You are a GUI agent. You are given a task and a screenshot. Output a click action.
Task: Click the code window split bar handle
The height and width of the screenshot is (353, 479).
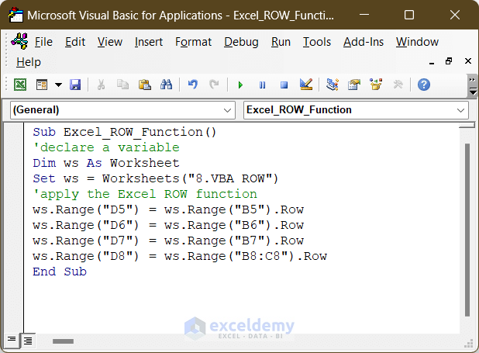coord(467,125)
